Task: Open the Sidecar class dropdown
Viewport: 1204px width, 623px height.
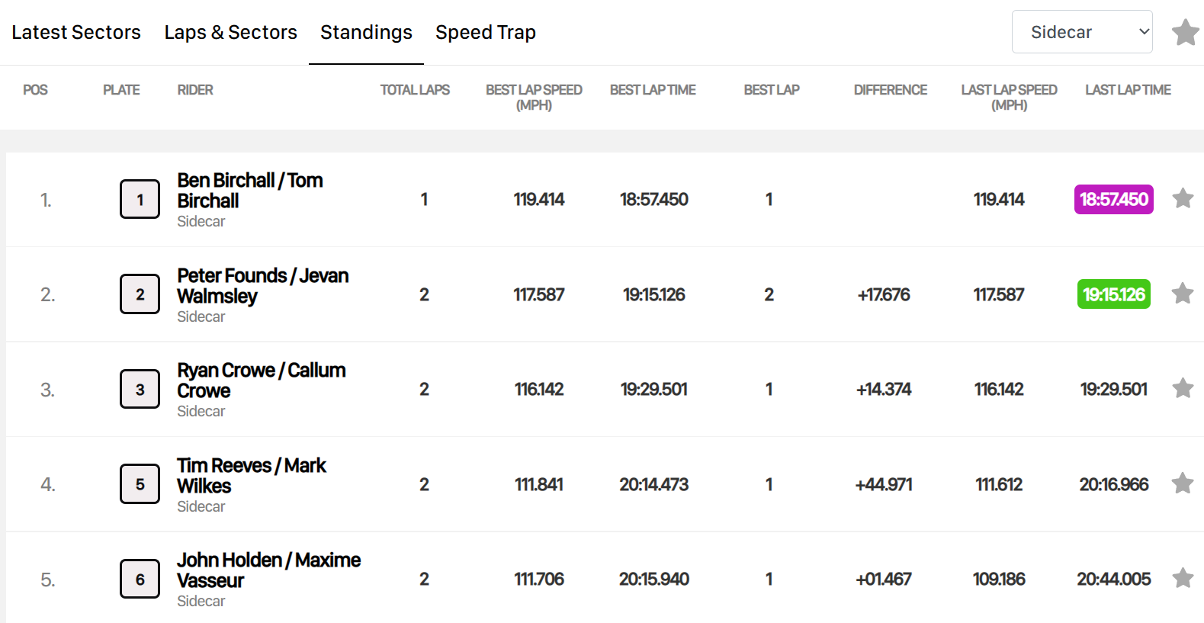Action: [x=1081, y=32]
